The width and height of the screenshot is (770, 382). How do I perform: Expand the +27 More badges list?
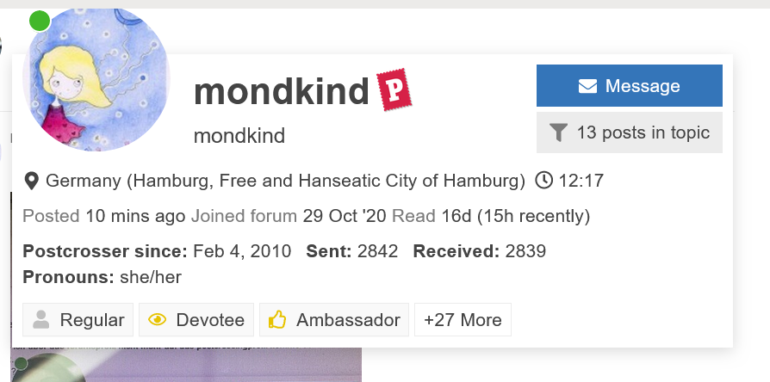463,320
